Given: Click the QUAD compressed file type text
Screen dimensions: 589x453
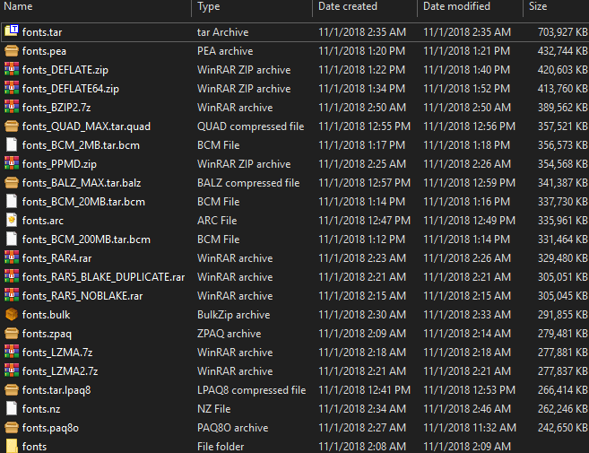Looking at the screenshot, I should 250,126.
